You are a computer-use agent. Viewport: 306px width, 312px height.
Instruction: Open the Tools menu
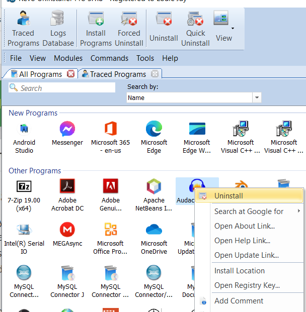click(x=145, y=58)
